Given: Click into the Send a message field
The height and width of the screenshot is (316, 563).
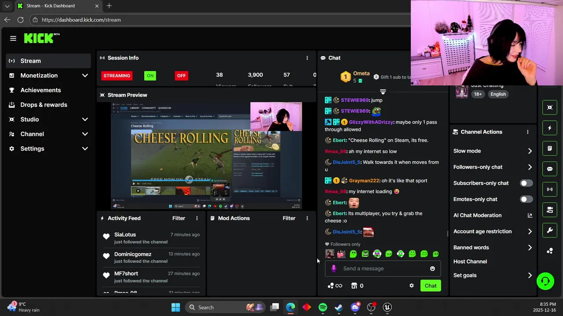Looking at the screenshot, I should (x=383, y=269).
